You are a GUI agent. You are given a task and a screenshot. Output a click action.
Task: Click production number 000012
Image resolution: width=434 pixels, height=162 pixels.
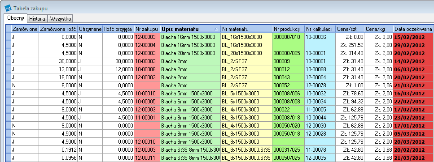pos(289,69)
